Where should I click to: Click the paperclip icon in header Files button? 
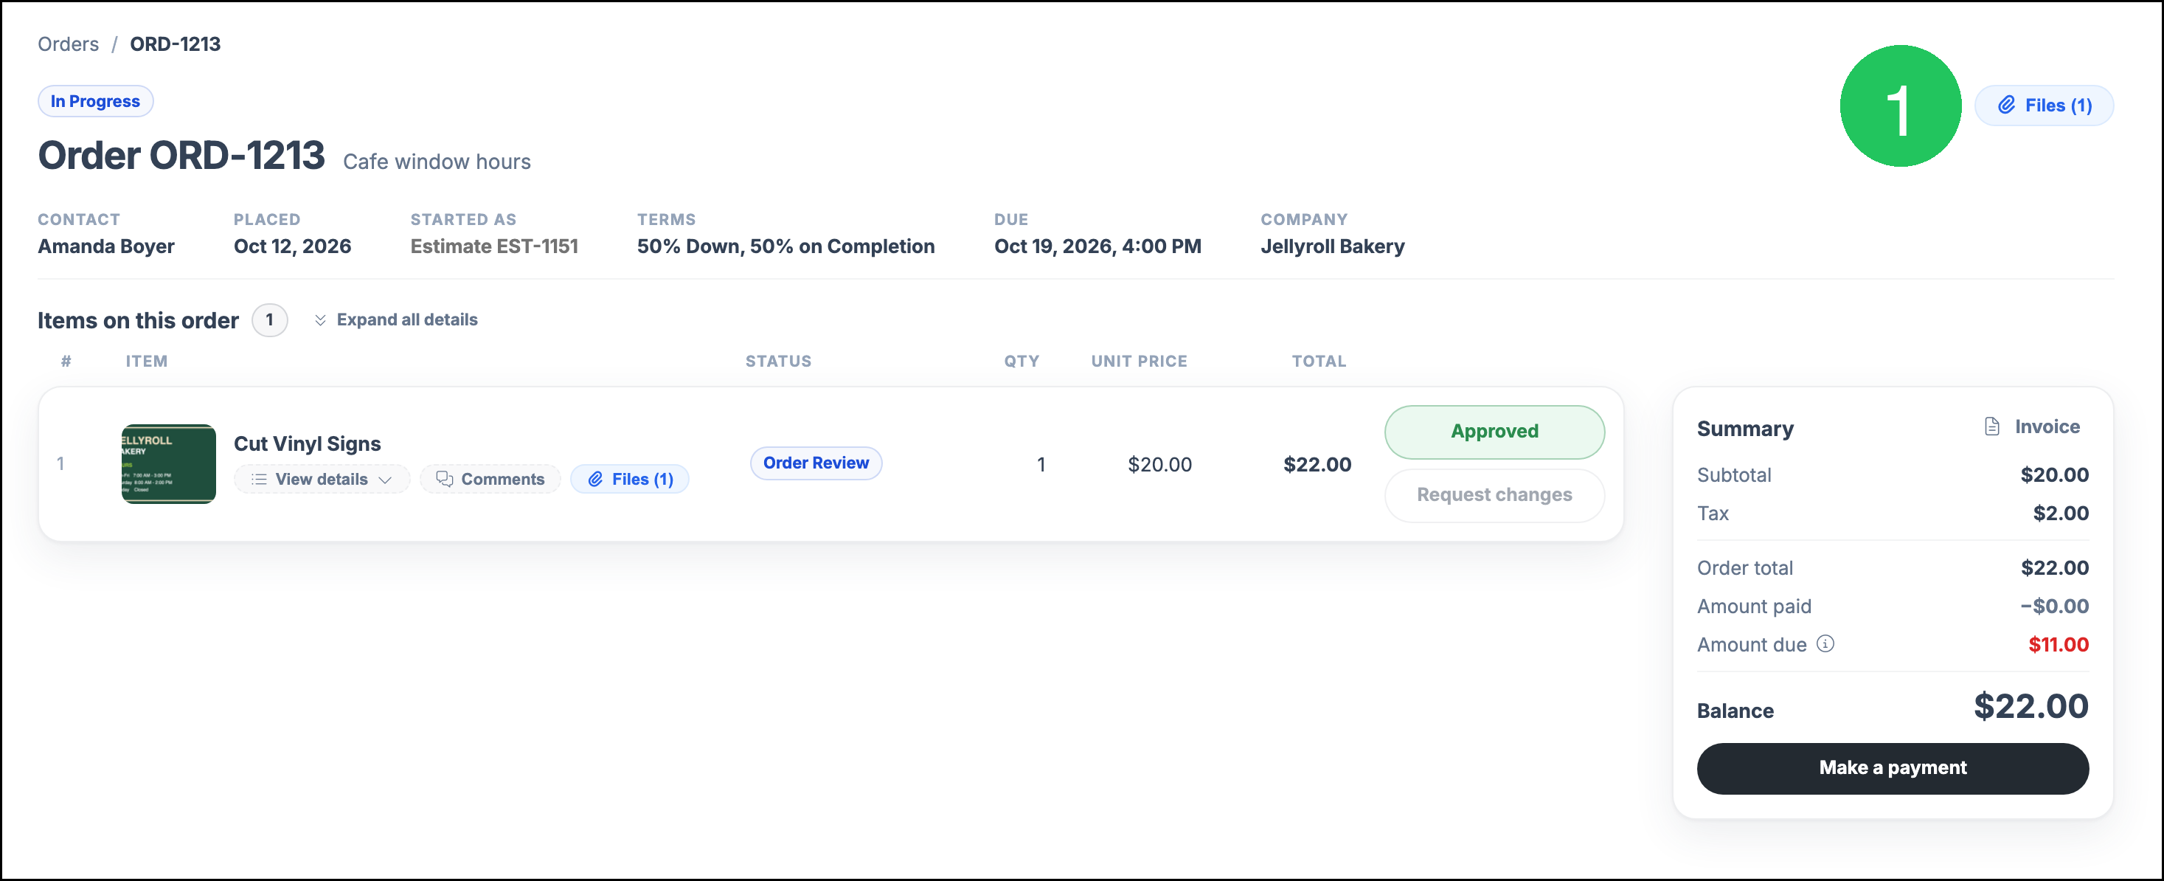(x=2006, y=105)
